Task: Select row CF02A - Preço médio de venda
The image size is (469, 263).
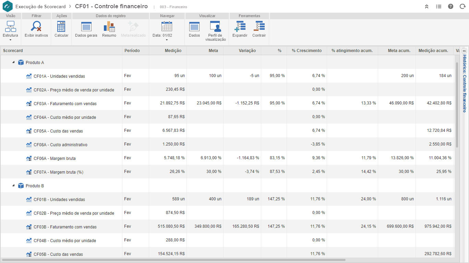Action: 227,89
